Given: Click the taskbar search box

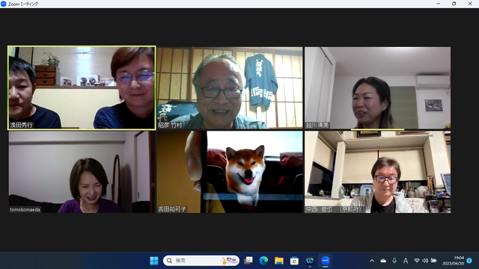Looking at the screenshot, I should click(x=201, y=261).
